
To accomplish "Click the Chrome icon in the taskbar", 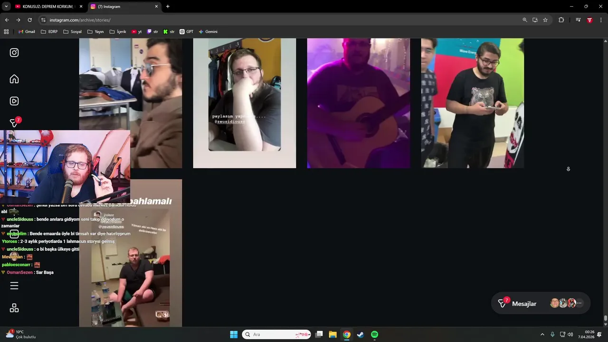I will click(347, 334).
